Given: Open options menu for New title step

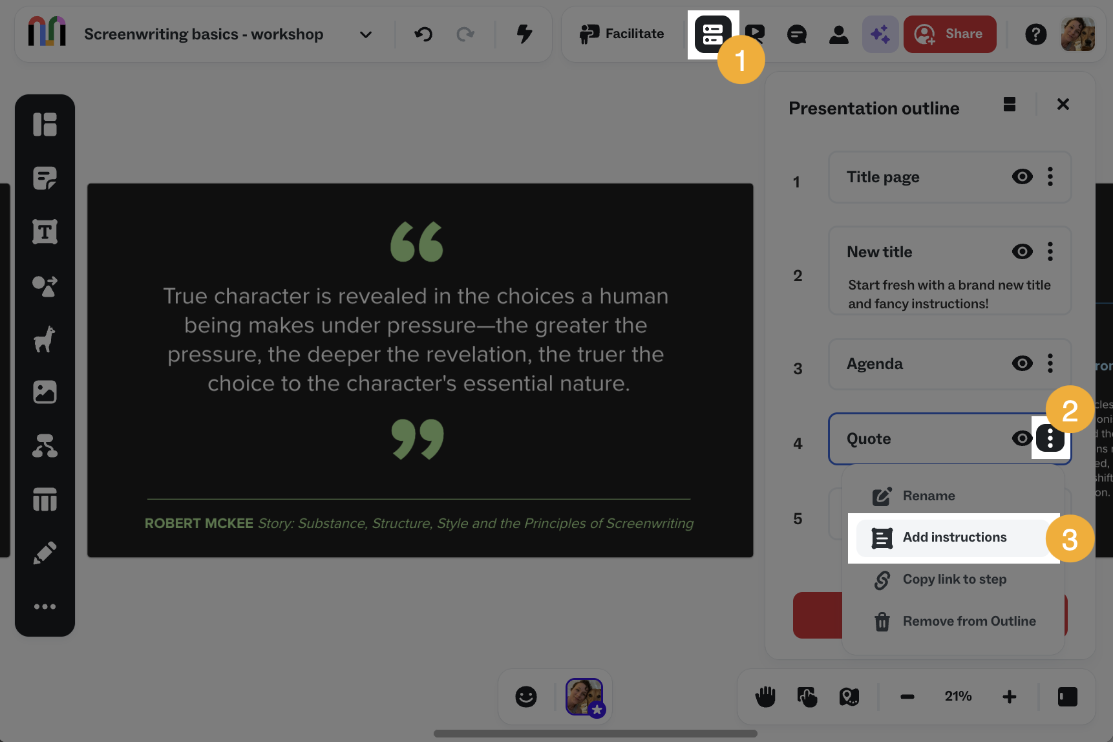Looking at the screenshot, I should 1050,251.
